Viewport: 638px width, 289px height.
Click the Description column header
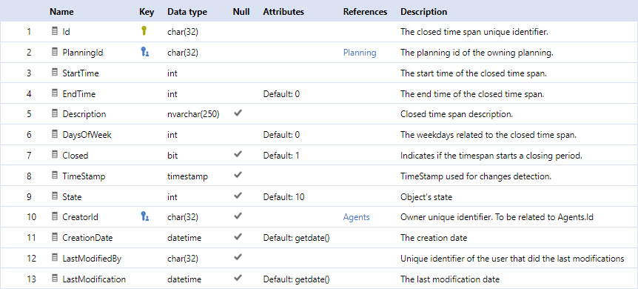(x=423, y=12)
